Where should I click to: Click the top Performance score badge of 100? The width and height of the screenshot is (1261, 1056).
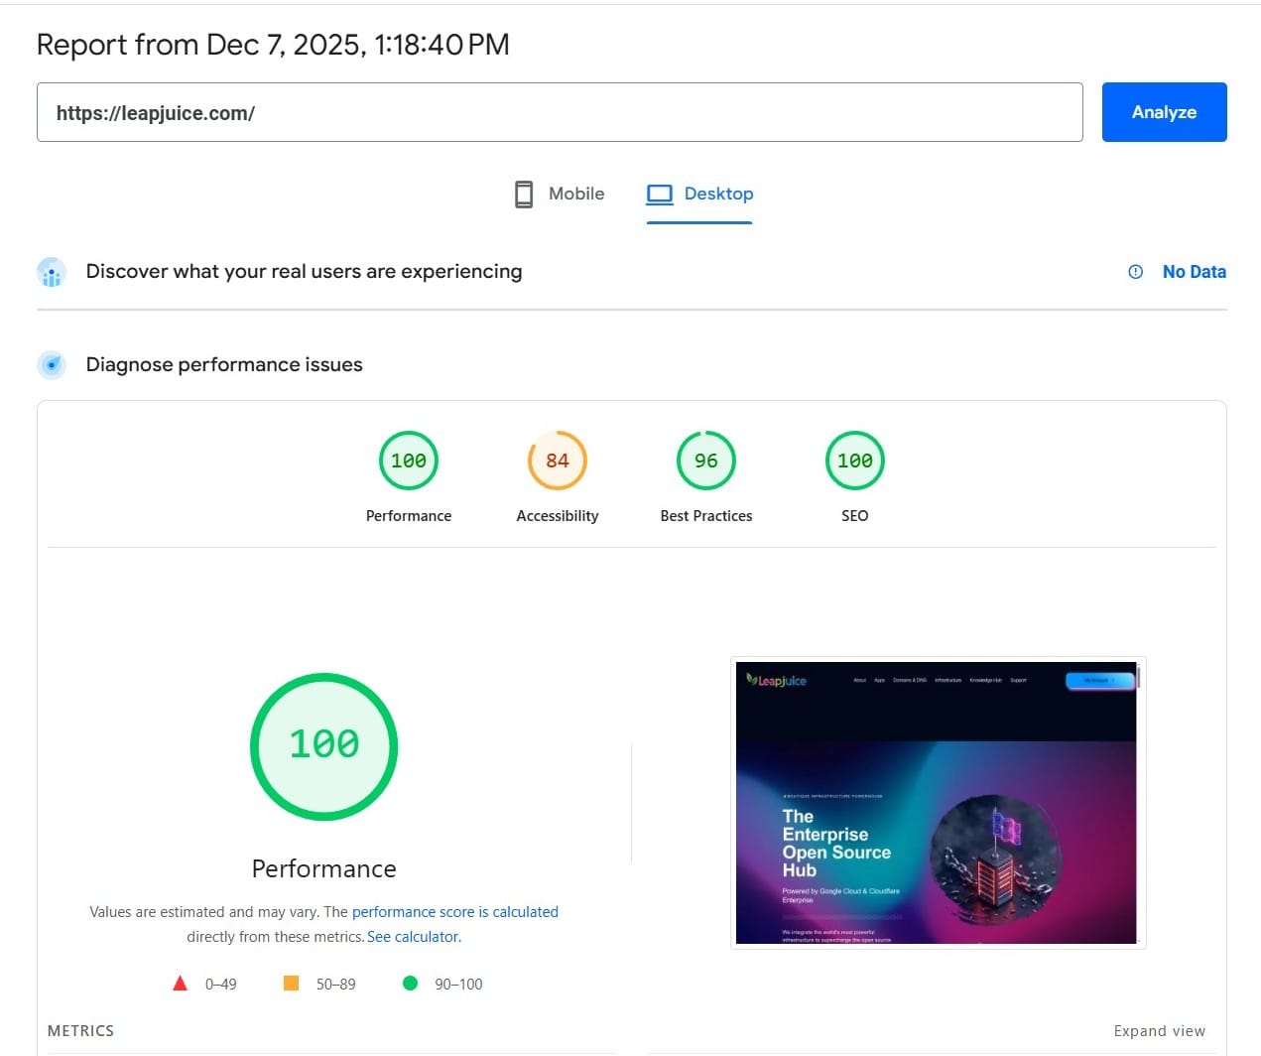[408, 460]
